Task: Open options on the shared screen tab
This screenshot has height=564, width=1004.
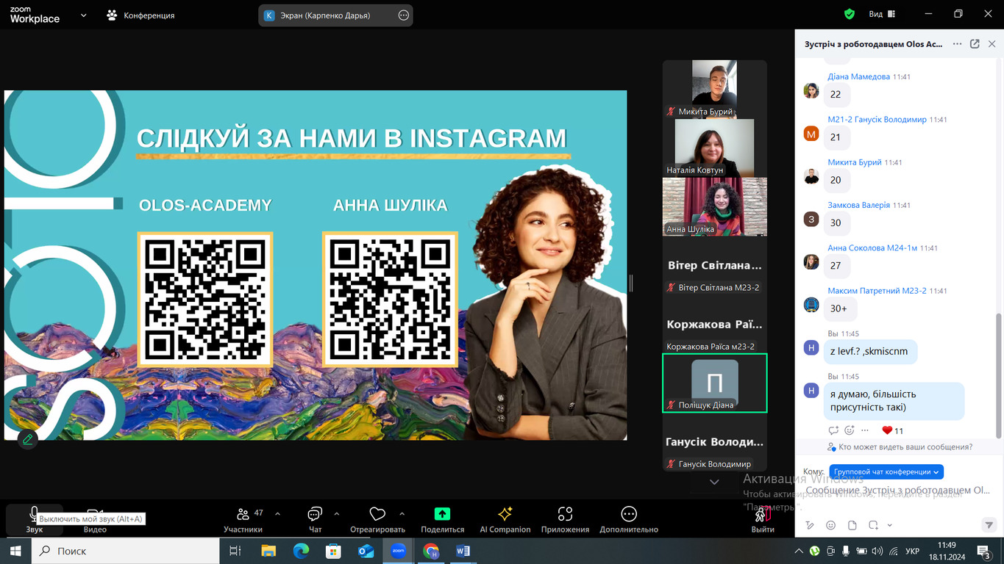Action: [403, 15]
